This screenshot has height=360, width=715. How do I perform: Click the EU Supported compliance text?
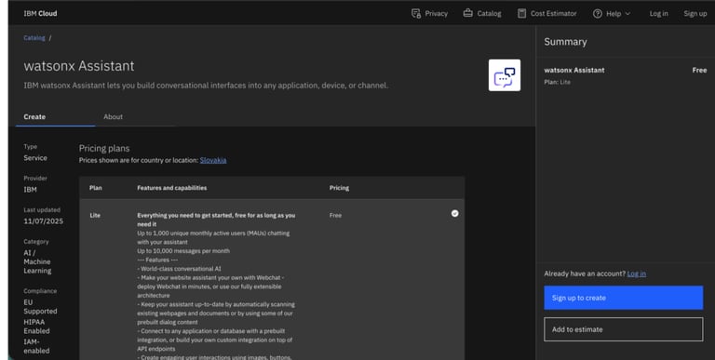point(40,307)
